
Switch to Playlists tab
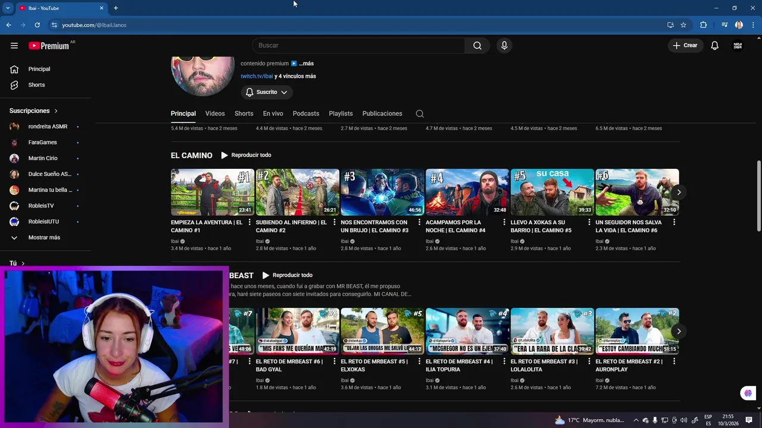341,114
